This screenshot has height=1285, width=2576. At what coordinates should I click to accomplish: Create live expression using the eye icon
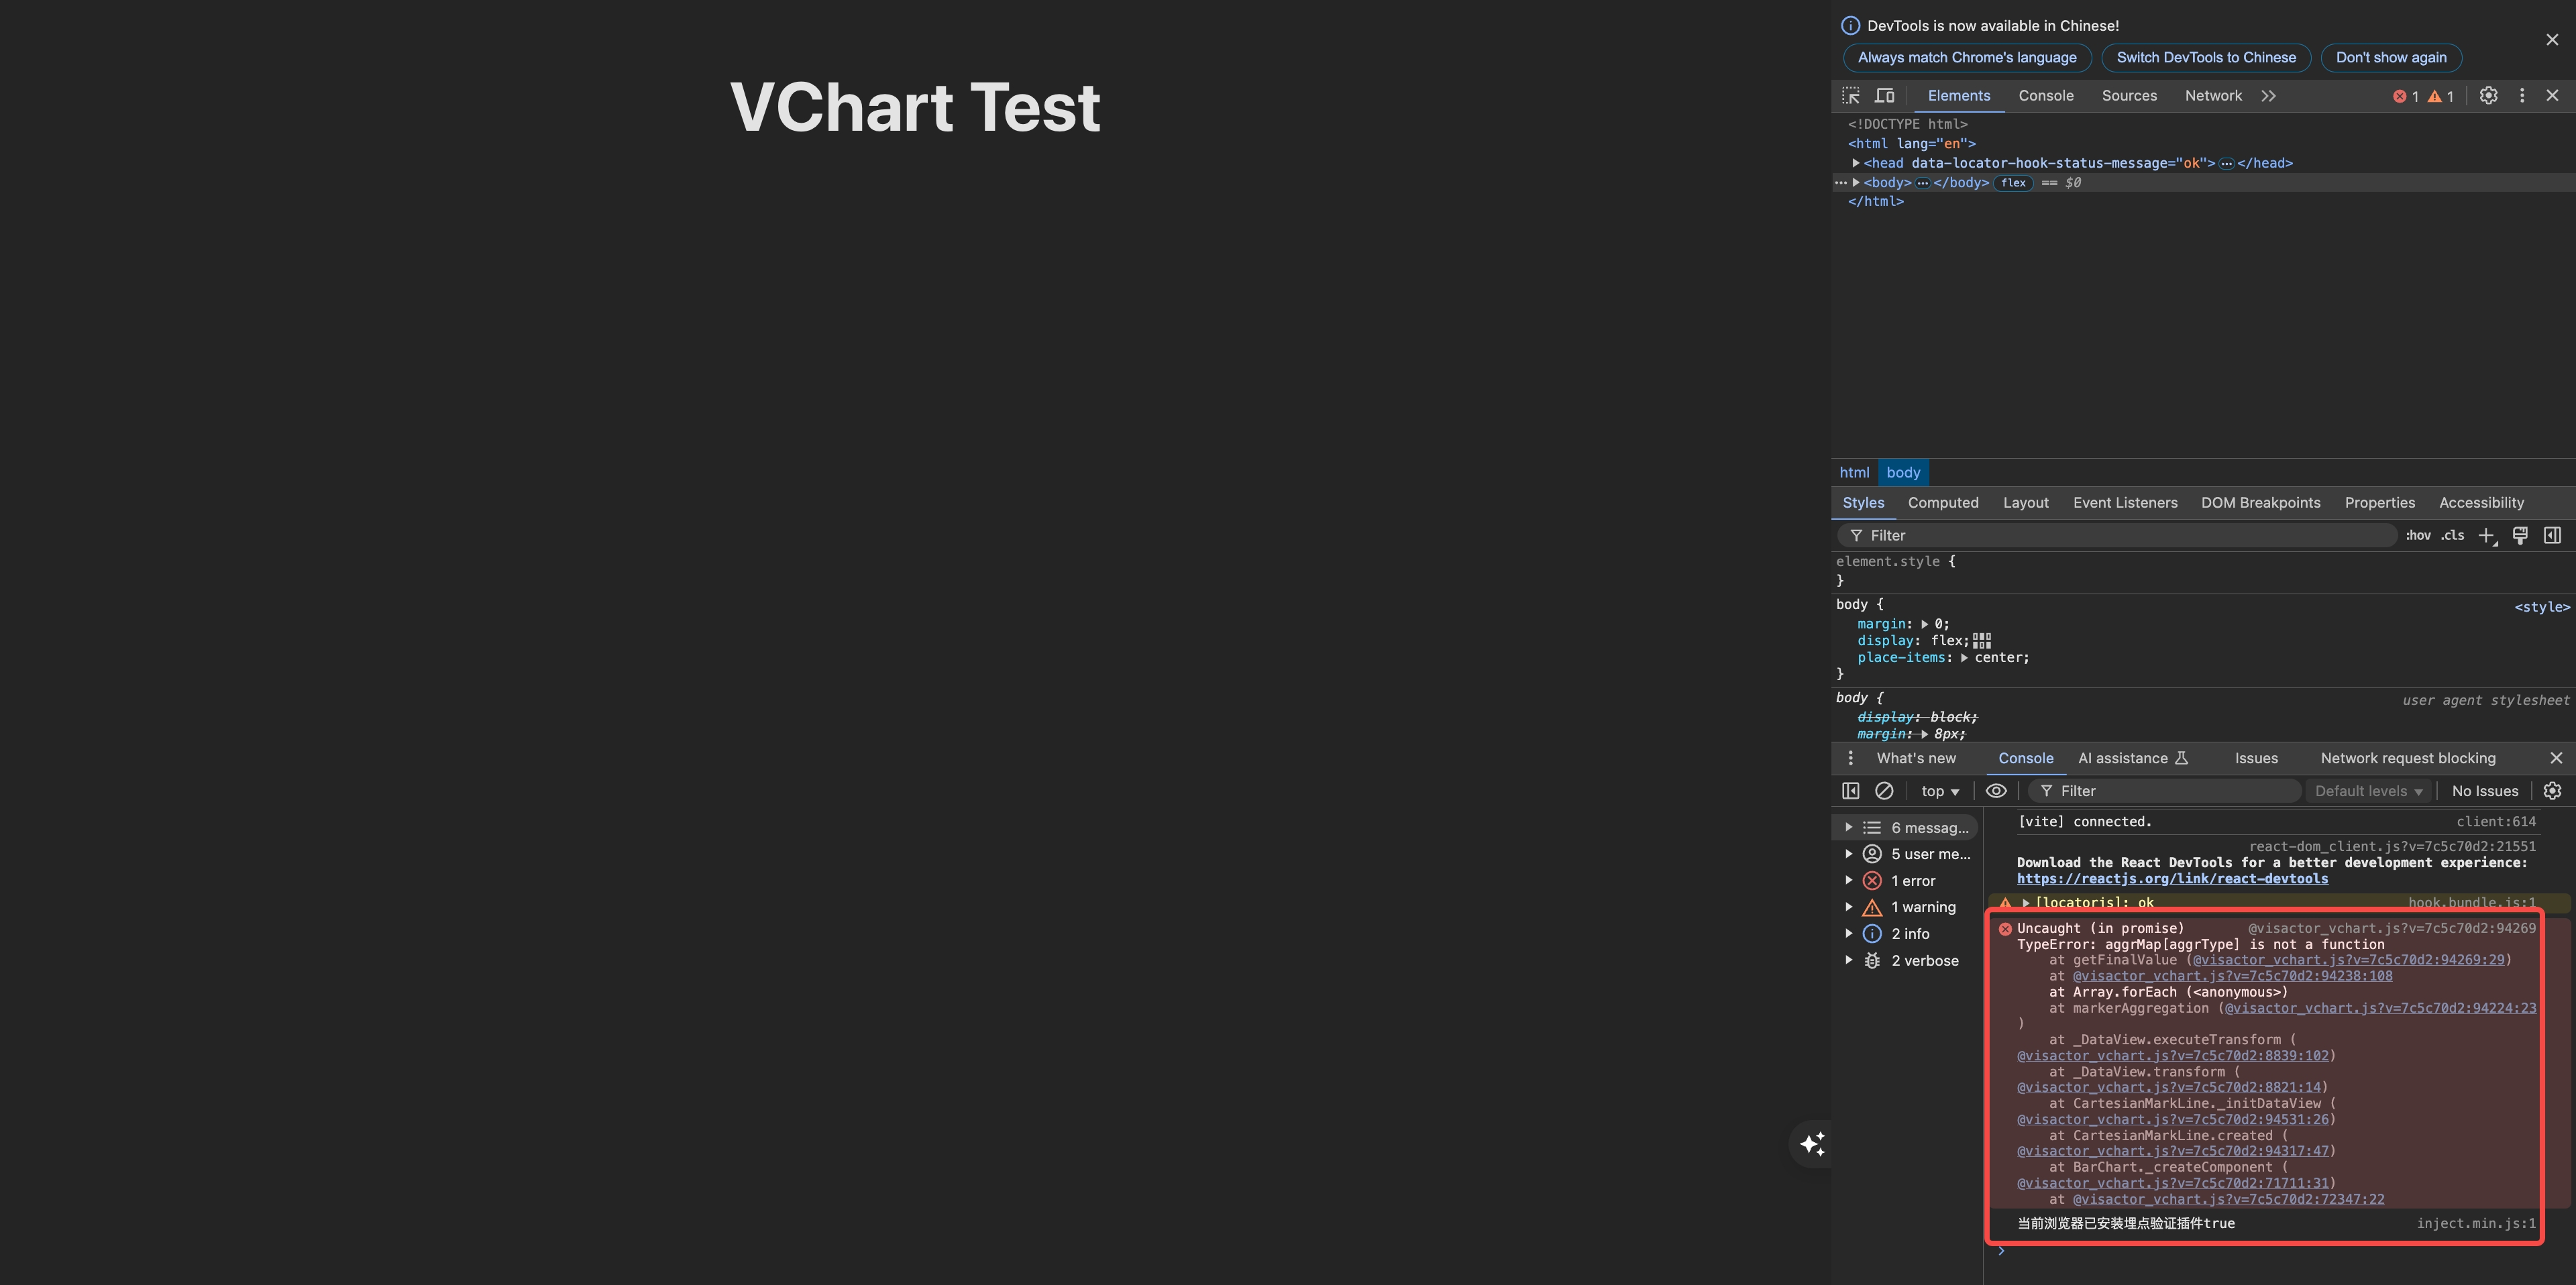(1996, 791)
